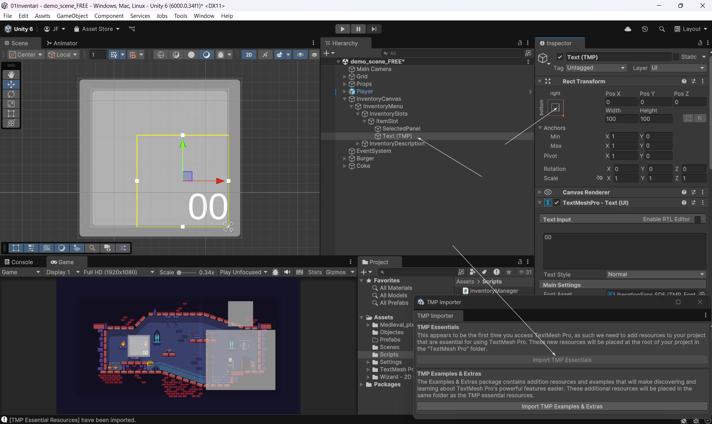712x424 pixels.
Task: Mute audio in Game view
Action: click(287, 272)
